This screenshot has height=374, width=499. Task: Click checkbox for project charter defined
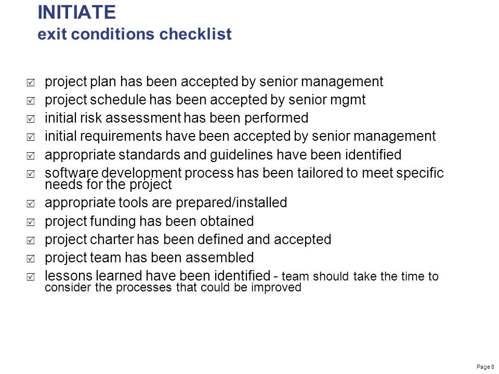tap(31, 241)
